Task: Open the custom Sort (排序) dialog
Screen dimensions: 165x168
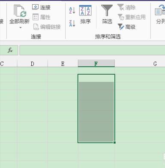Action: 85,14
